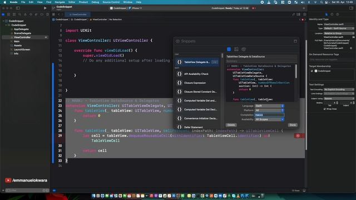This screenshot has height=200, width=356.
Task: Click the Snippets library color category icon
Action: click(x=244, y=49)
